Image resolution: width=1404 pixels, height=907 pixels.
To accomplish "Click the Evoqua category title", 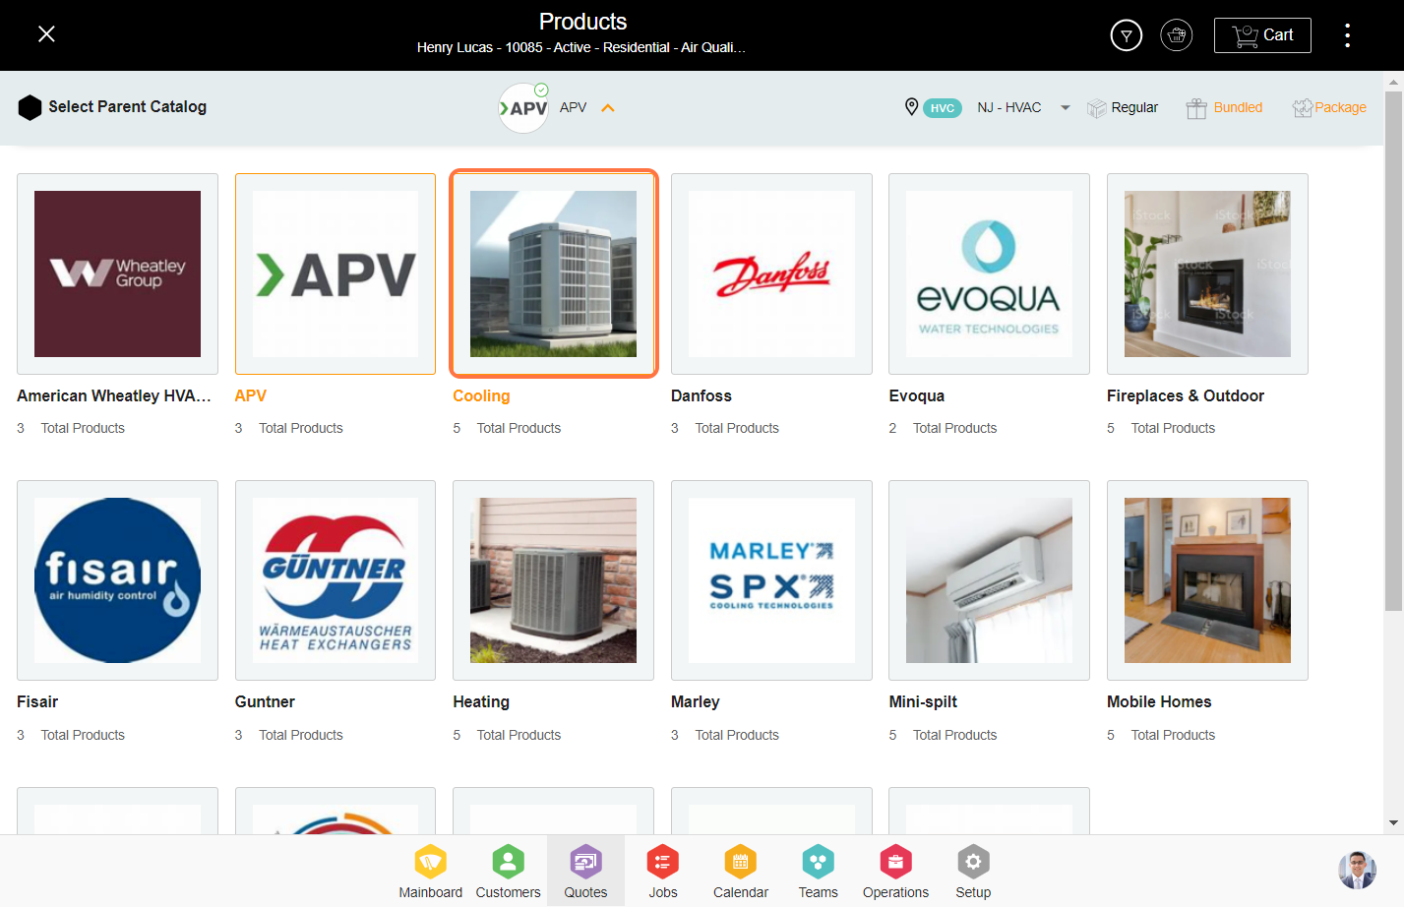I will [x=917, y=395].
